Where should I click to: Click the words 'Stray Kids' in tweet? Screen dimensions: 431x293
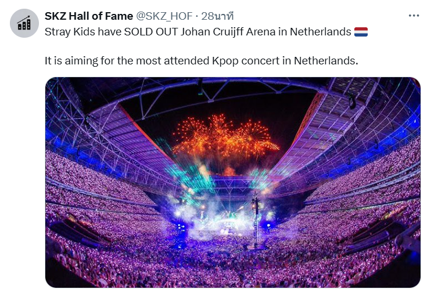[70, 32]
